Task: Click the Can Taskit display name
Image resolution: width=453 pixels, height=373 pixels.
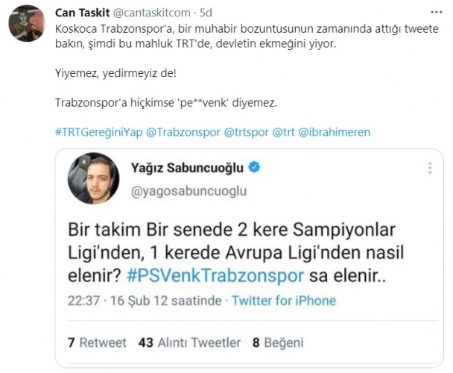Action: click(x=83, y=13)
